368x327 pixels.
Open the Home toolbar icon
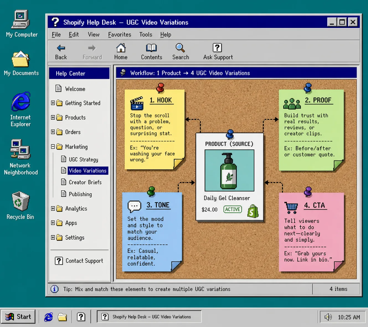coord(121,52)
